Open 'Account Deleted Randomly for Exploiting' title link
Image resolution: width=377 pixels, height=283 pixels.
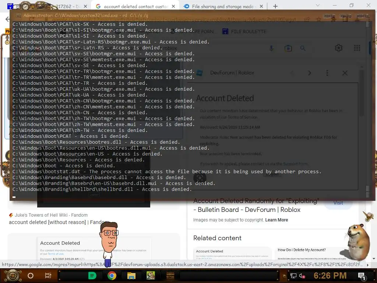pyautogui.click(x=256, y=205)
